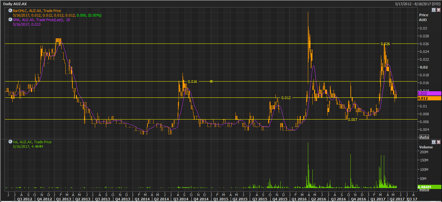This screenshot has height=202, width=442.
Task: Click the date range 5/17/2012 - 8/18/2017 label
Action: coord(418,3)
